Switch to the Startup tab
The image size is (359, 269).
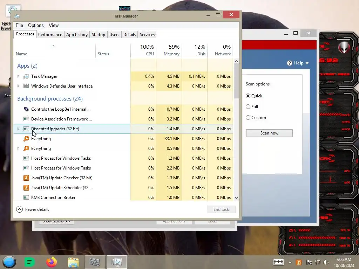coord(99,35)
